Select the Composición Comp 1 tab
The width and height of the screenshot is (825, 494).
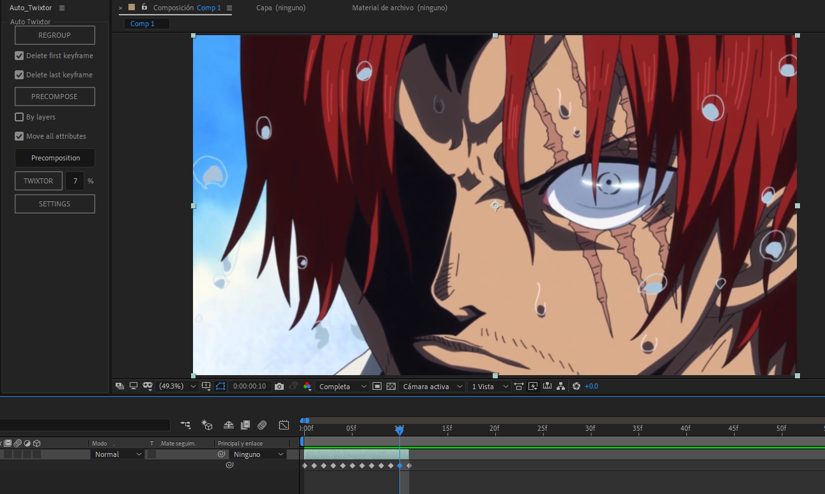187,8
